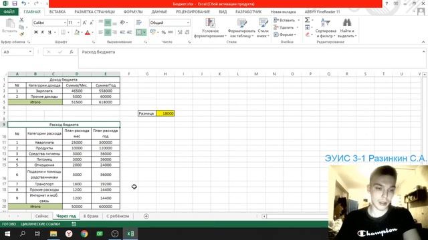This screenshot has height=240, width=428.
Task: Align cell content to the top
Action: (x=101, y=23)
